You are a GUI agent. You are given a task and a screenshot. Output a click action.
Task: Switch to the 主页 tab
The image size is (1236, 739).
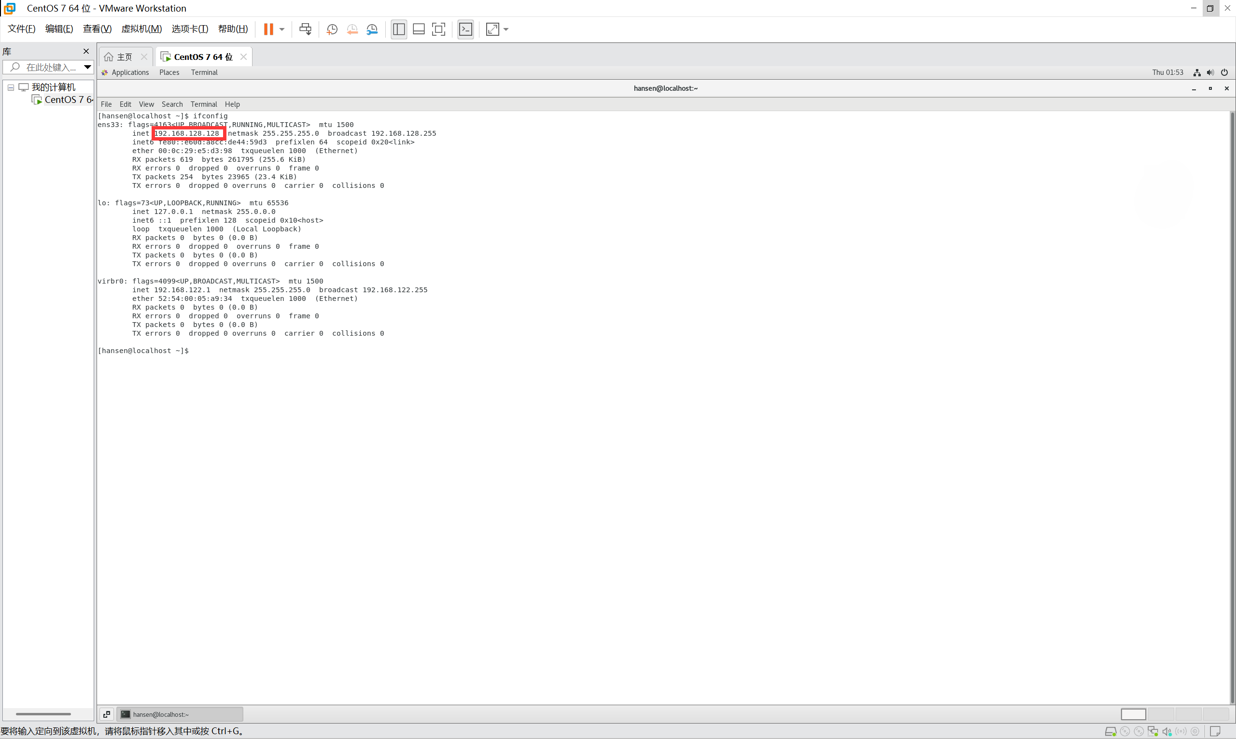(124, 57)
